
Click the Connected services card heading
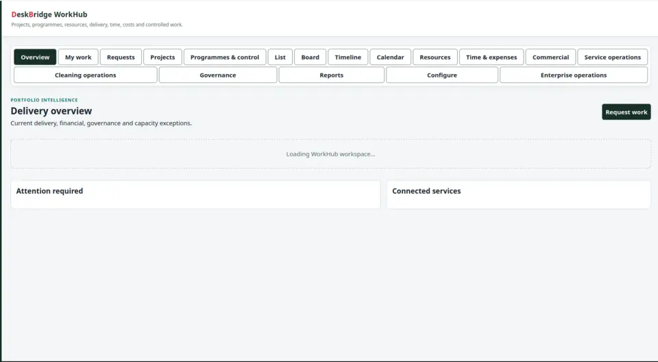point(426,191)
